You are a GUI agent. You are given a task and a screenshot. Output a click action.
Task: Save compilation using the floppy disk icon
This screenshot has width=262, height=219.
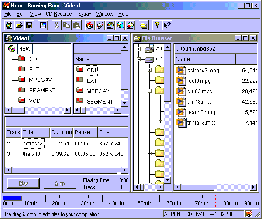[29, 25]
